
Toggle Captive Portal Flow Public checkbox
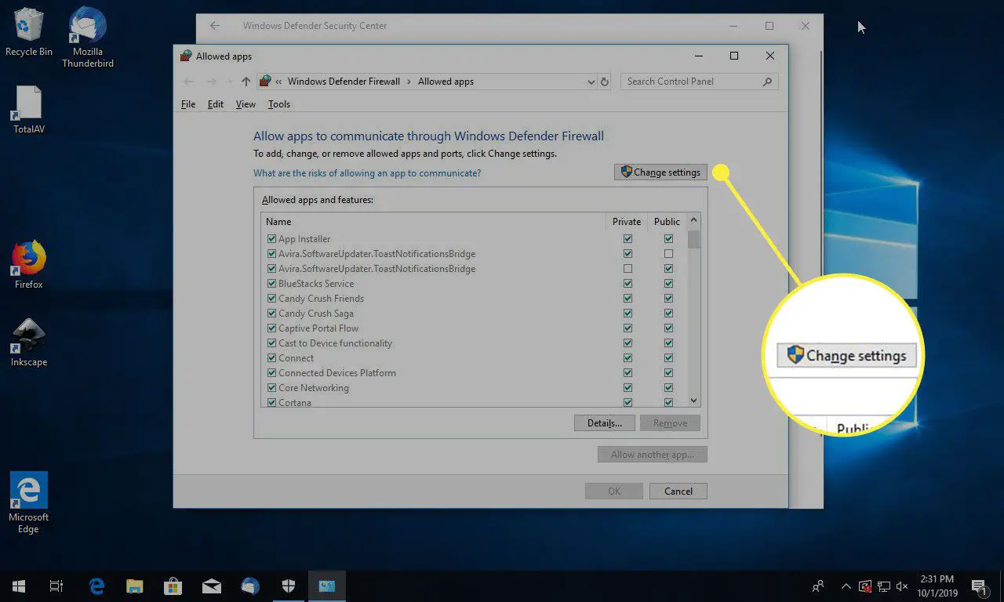668,328
